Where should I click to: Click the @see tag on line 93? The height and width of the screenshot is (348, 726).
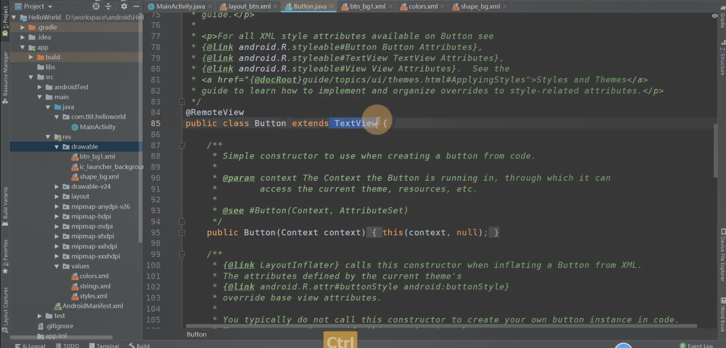pos(233,211)
